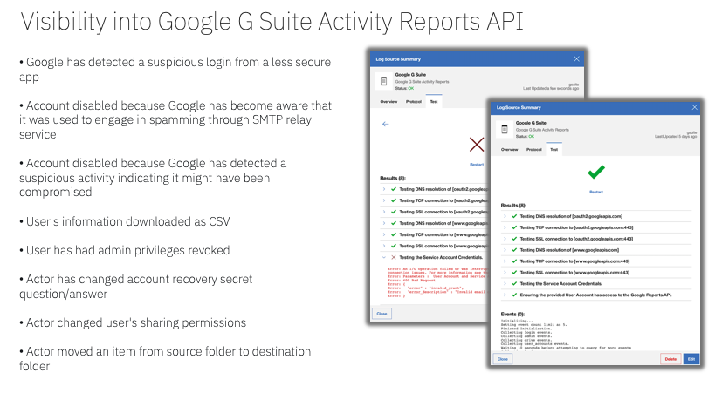Expand Testing DNS resolution of [oauth2.googleapis.com] row, front dialog

point(505,216)
